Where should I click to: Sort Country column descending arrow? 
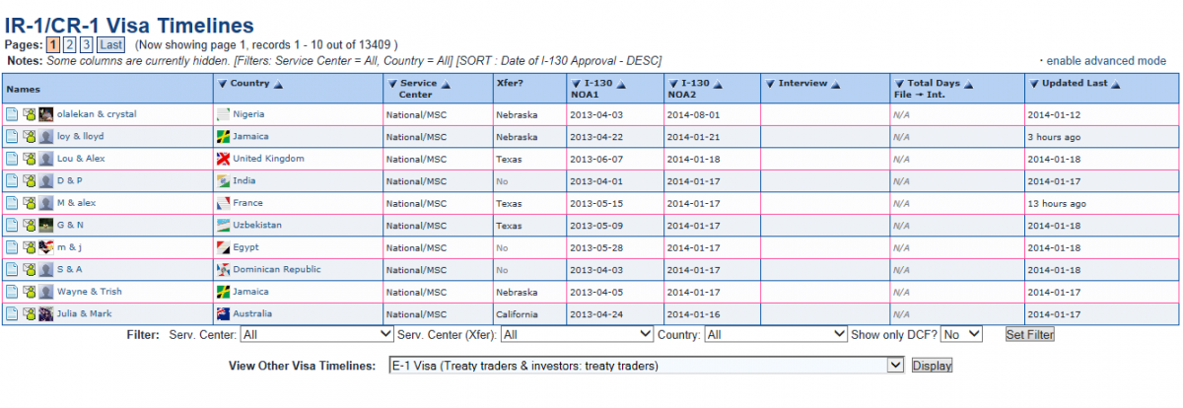click(x=222, y=84)
